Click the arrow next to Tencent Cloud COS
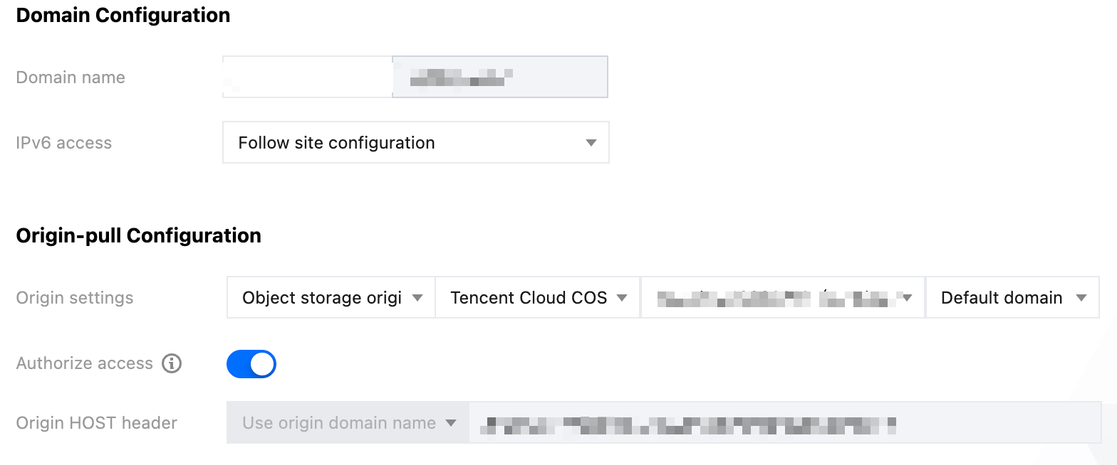Viewport: 1117px width, 465px height. [x=622, y=298]
